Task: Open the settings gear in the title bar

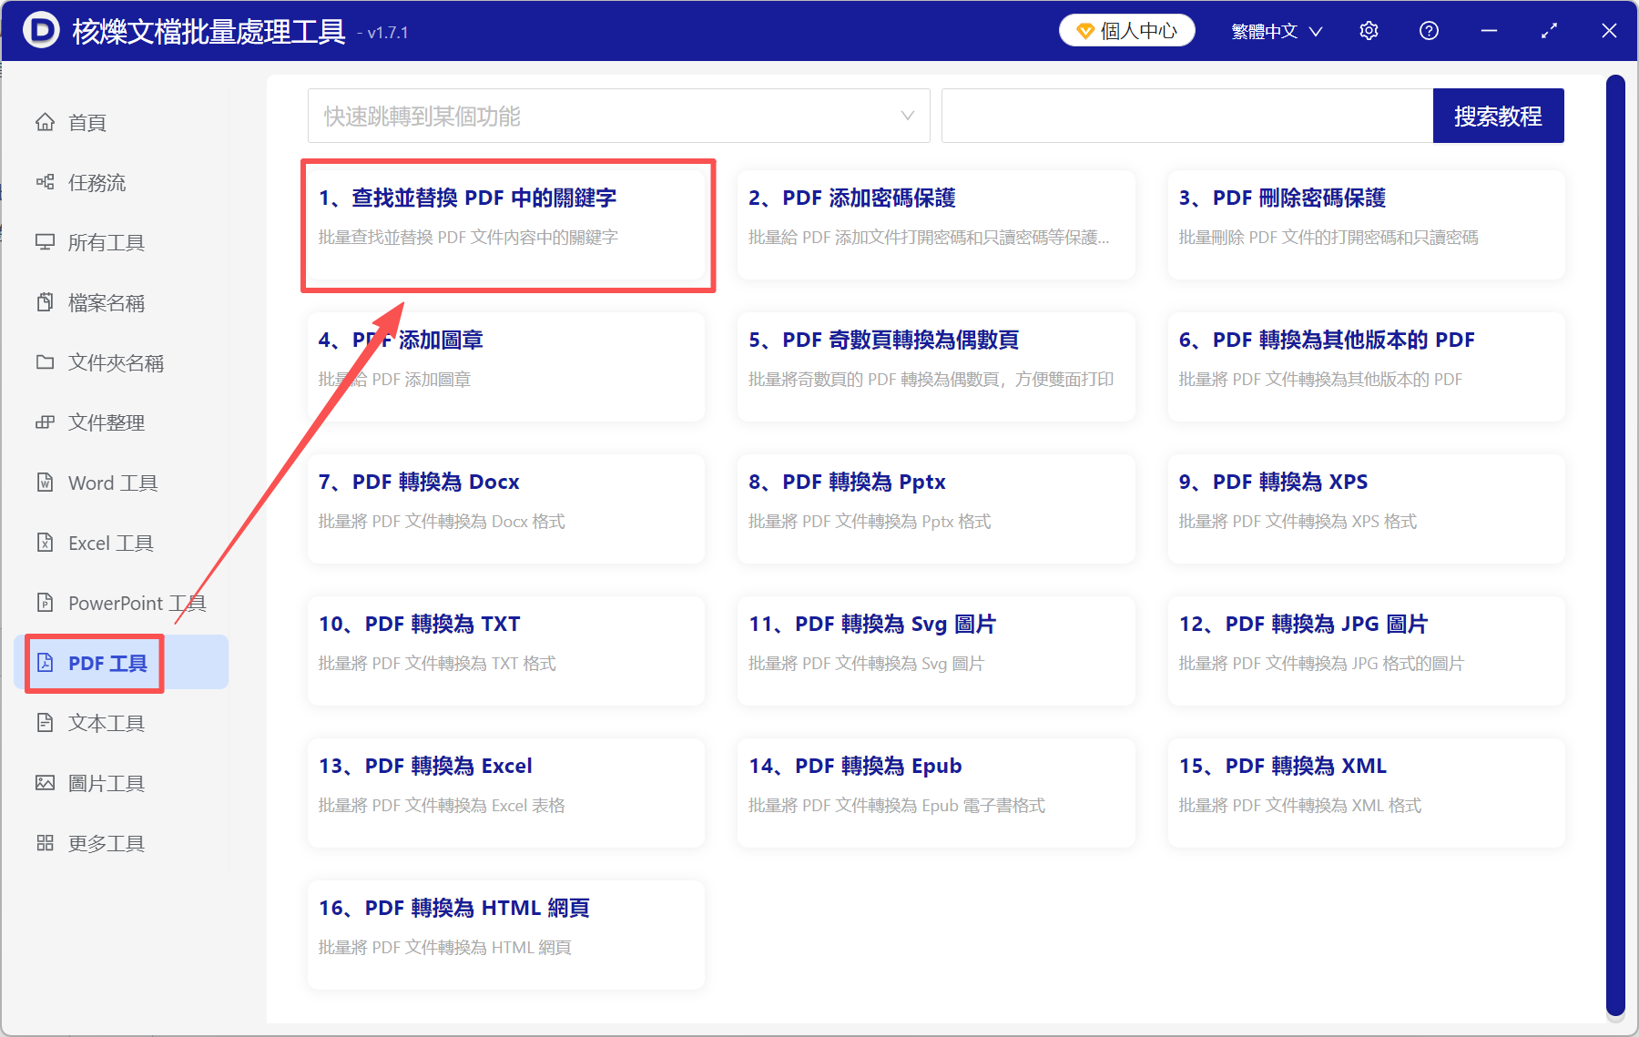Action: (1369, 30)
